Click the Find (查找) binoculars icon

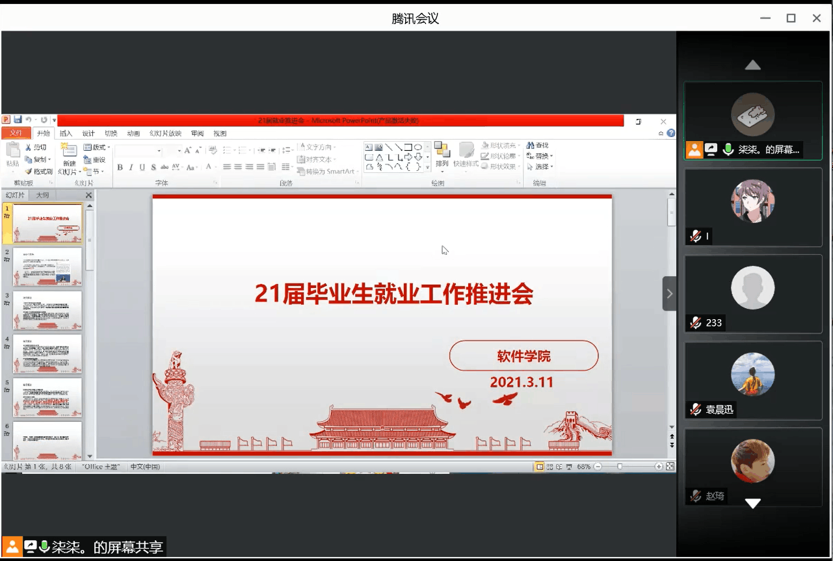pos(531,146)
